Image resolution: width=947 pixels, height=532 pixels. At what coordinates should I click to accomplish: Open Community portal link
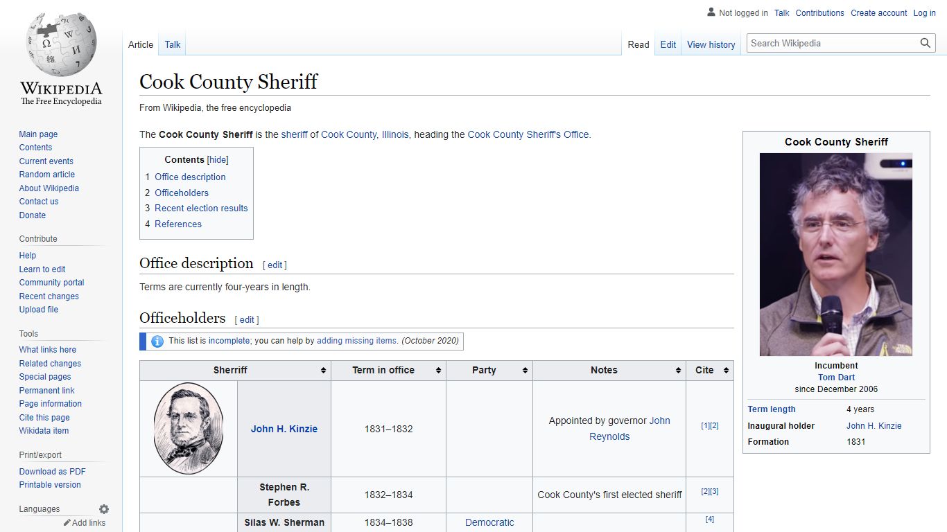point(51,283)
